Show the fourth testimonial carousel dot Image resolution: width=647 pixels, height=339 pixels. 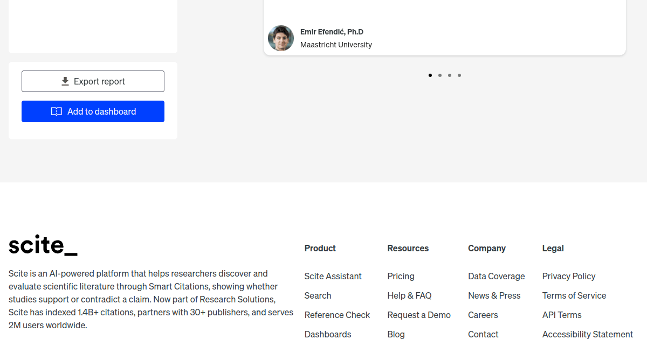tap(459, 75)
